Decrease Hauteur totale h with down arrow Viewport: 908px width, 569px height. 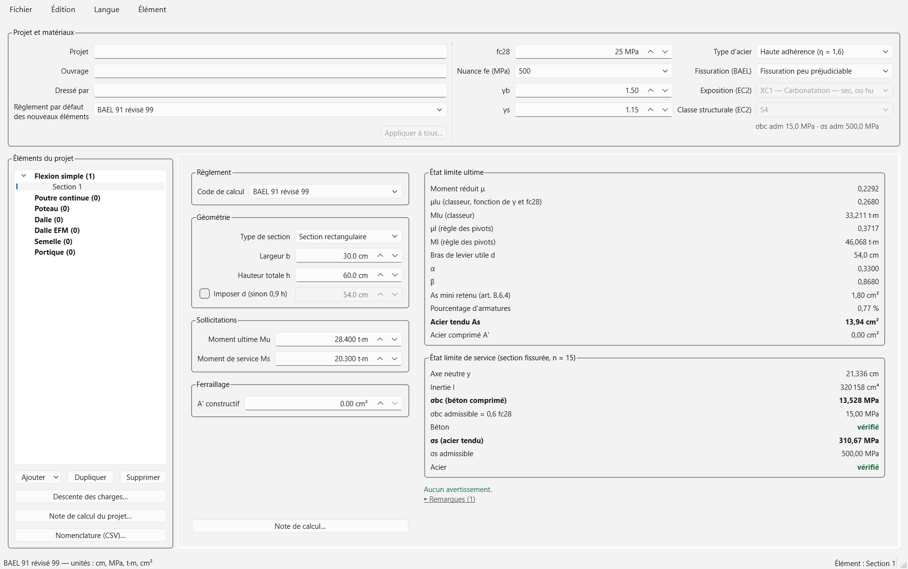point(395,275)
